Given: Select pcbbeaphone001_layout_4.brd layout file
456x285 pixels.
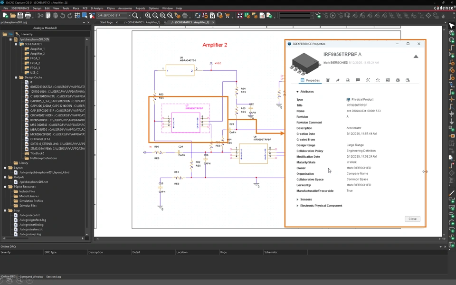Looking at the screenshot, I should 44,172.
